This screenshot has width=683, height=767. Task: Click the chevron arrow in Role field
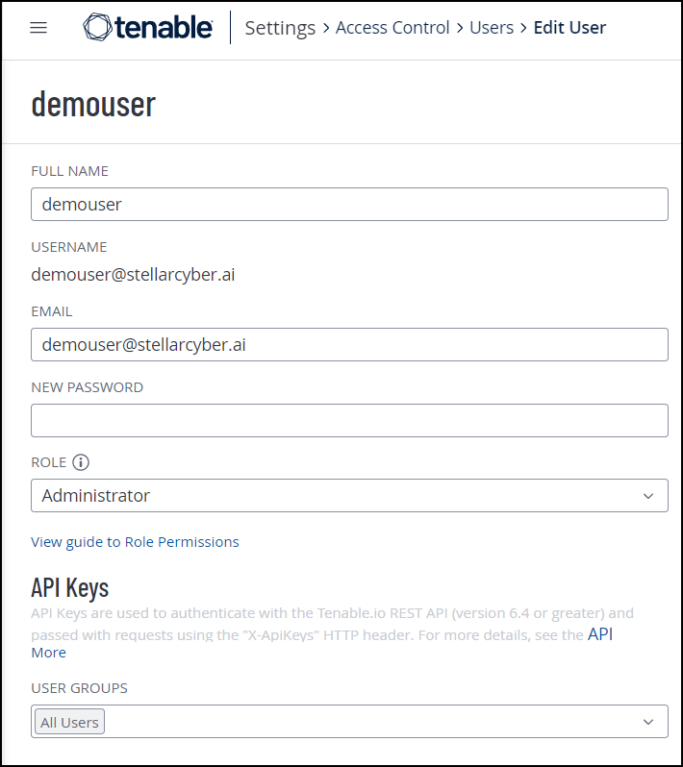click(647, 496)
